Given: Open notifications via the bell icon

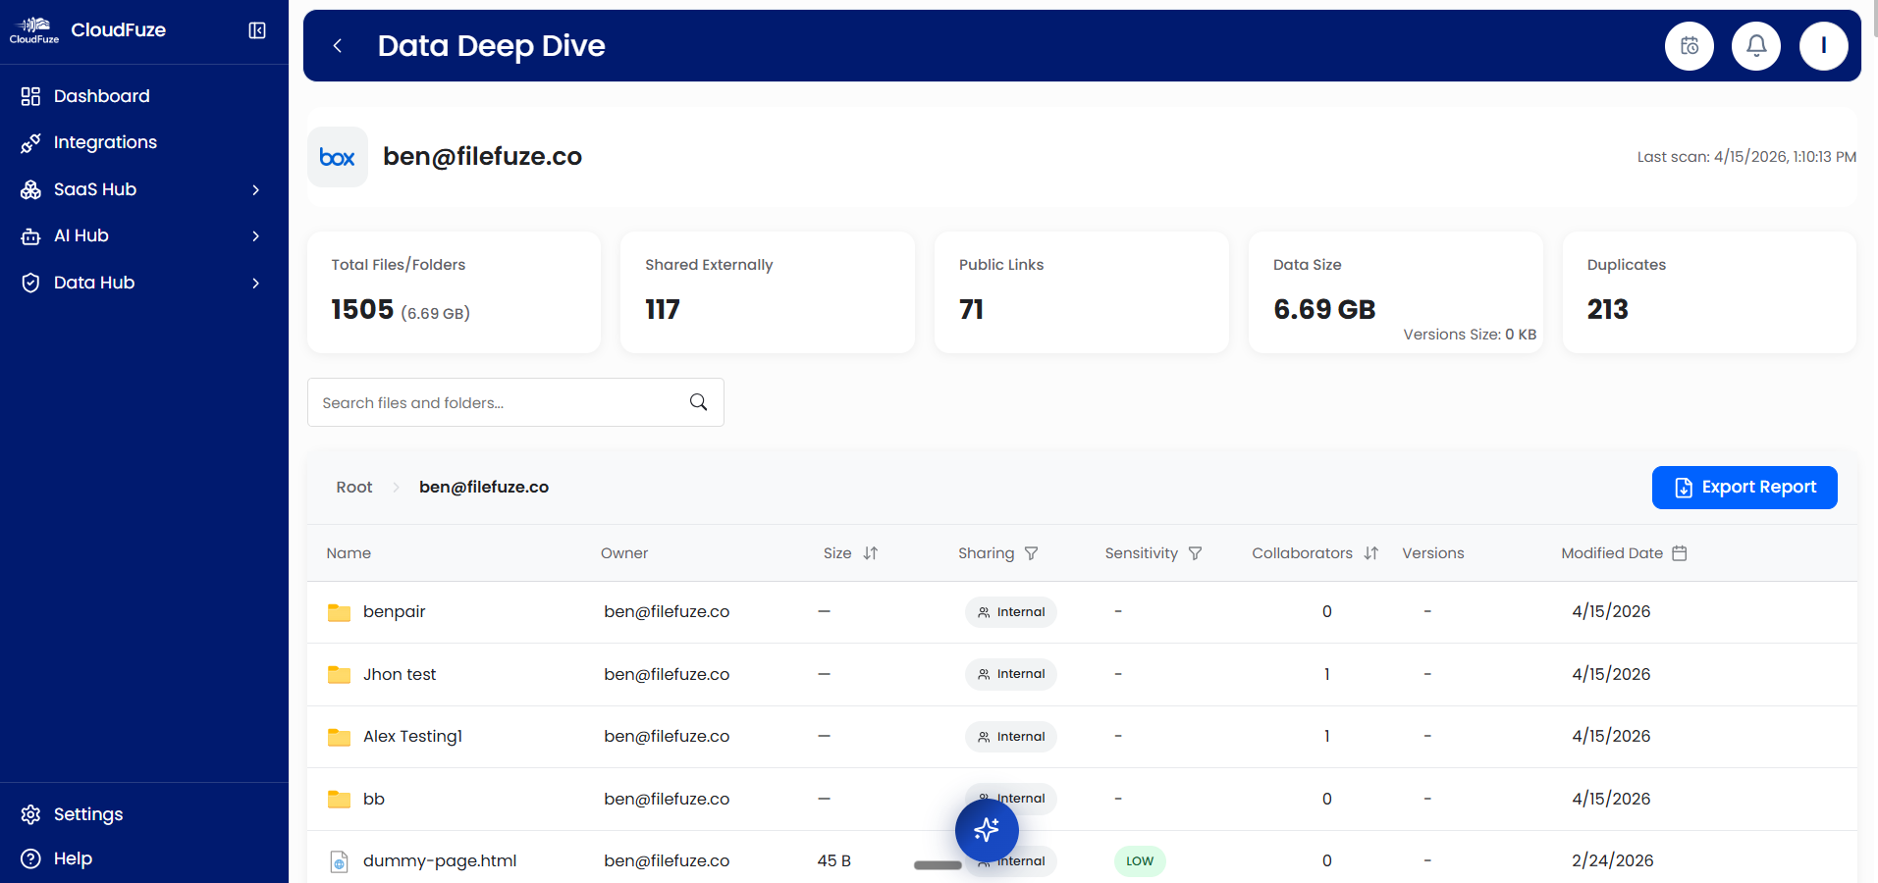Looking at the screenshot, I should tap(1756, 45).
